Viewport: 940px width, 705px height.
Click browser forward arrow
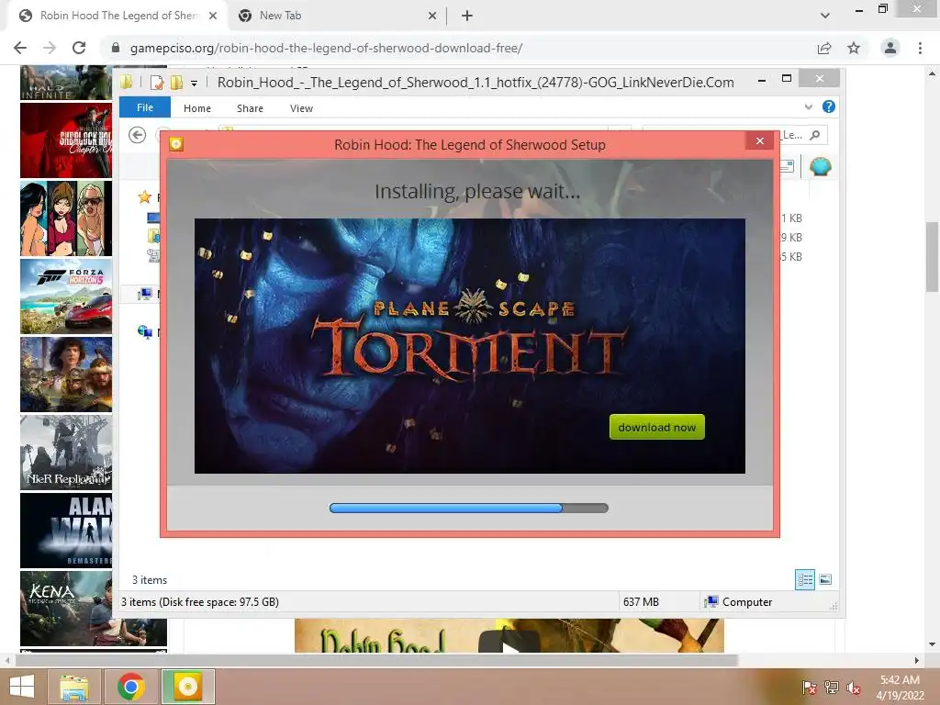tap(50, 48)
